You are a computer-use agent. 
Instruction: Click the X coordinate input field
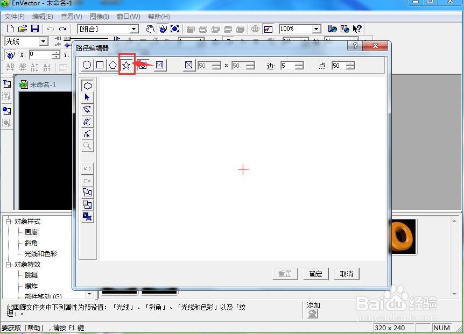point(41,55)
